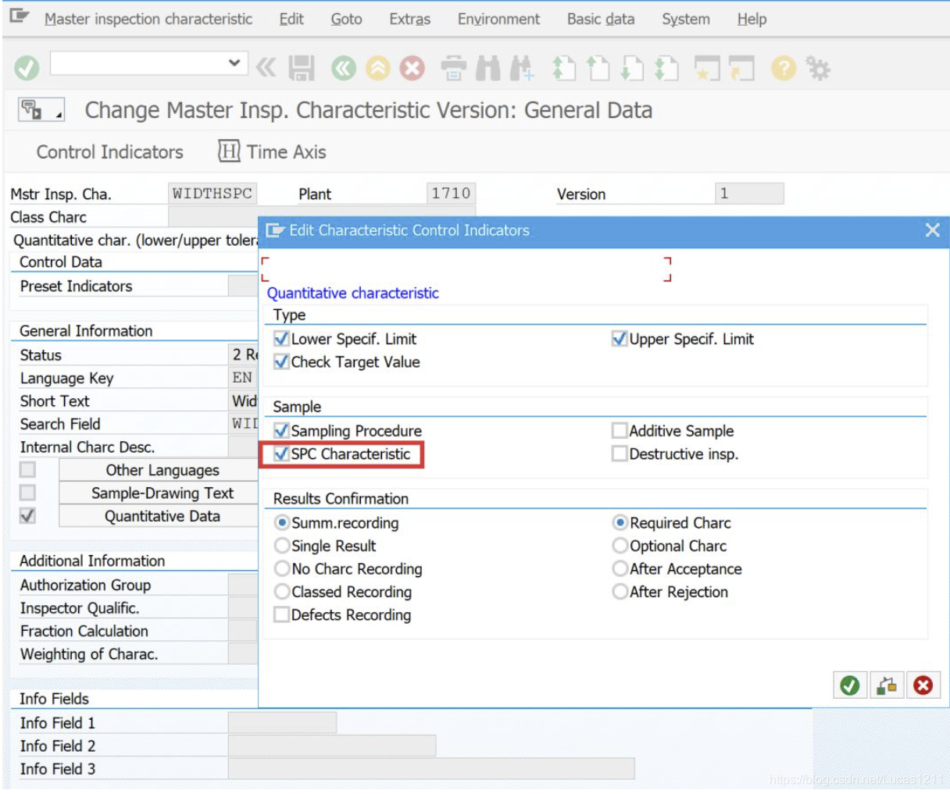Screen dimensions: 950x794
Task: Select After Acceptance radio button
Action: (x=620, y=568)
